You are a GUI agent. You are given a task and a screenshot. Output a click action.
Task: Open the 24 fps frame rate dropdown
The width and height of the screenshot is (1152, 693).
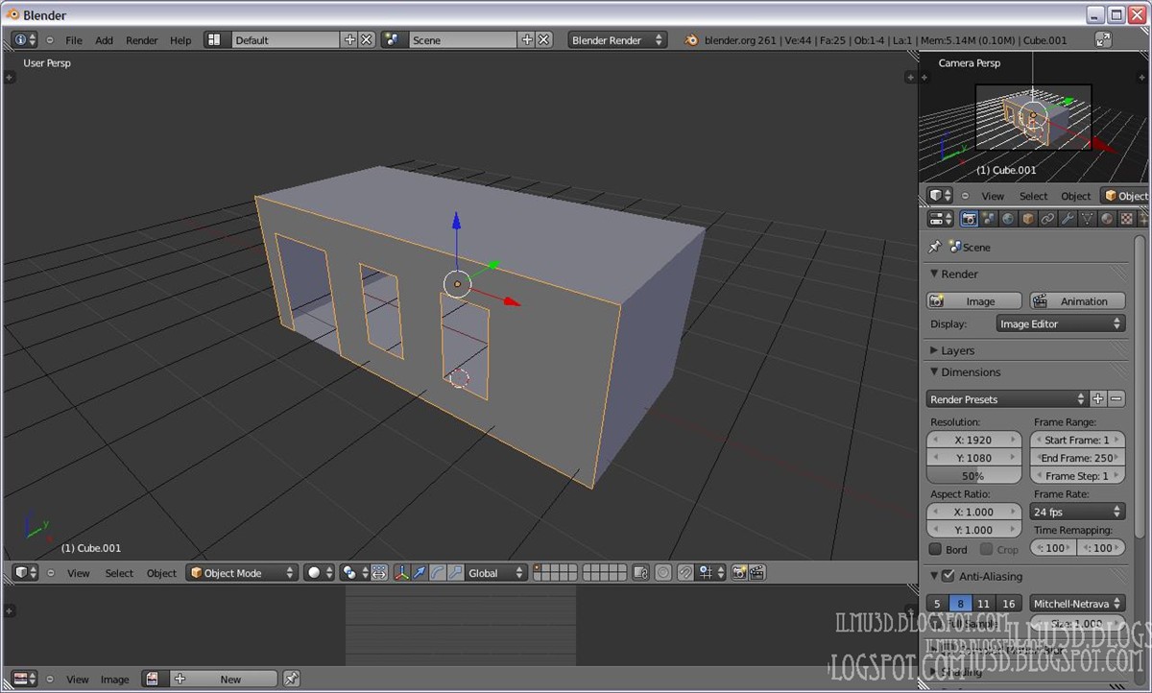coord(1077,512)
